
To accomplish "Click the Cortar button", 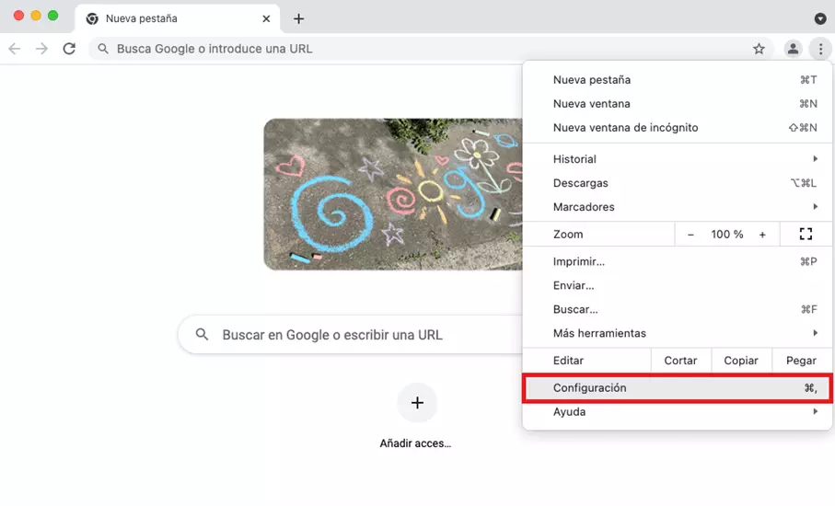I will click(680, 361).
